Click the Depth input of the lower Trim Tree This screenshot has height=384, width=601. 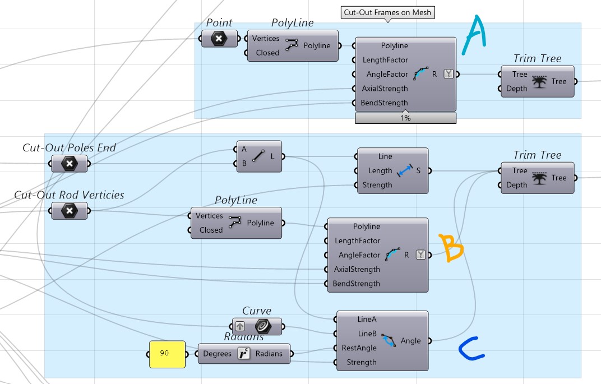coord(517,185)
